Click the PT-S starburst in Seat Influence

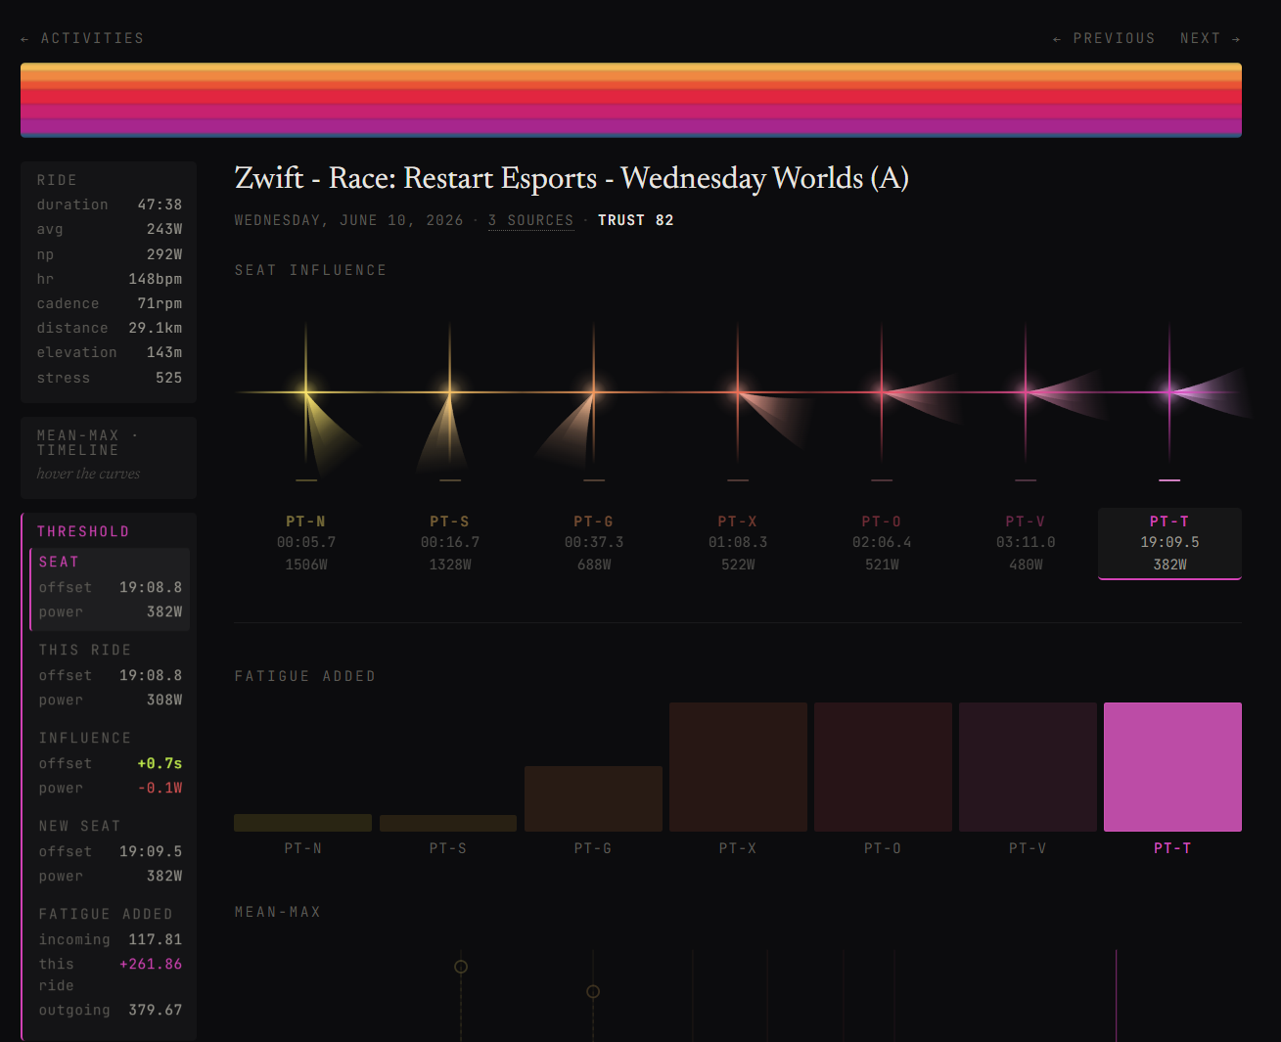click(x=450, y=392)
